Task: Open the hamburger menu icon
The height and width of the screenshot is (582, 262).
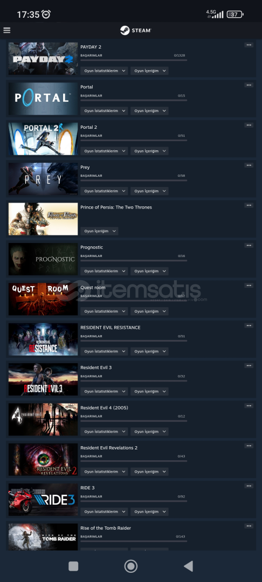Action: point(6,30)
